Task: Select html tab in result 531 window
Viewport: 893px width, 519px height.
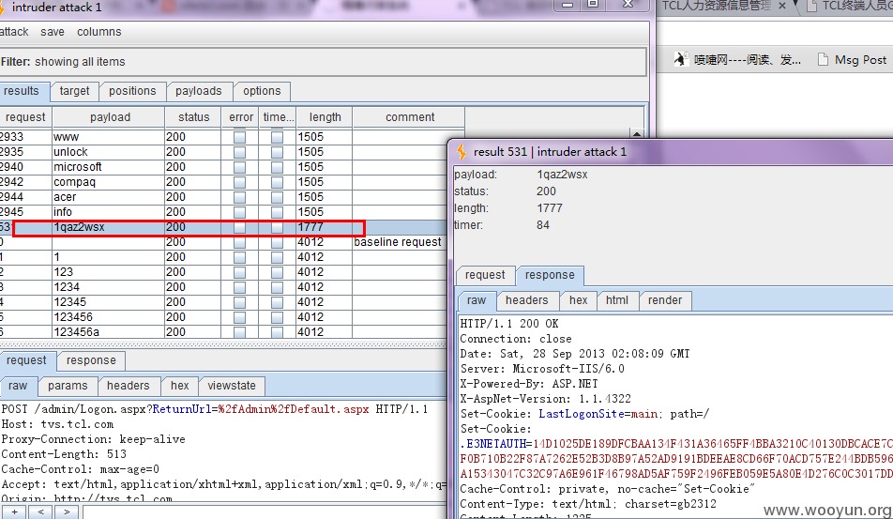Action: (x=617, y=300)
